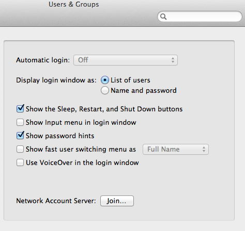The image size is (245, 231).
Task: Click the Name and password label
Action: pyautogui.click(x=144, y=91)
